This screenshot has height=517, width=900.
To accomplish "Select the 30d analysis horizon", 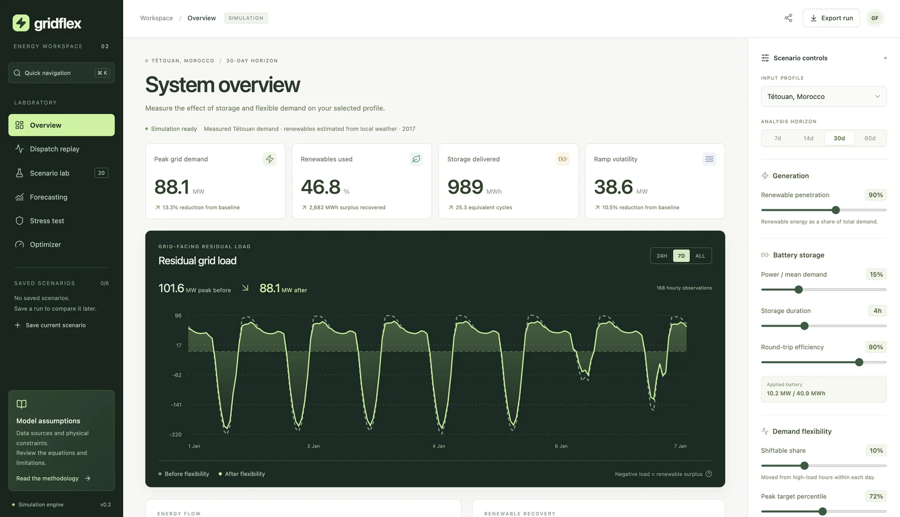I will (x=839, y=138).
